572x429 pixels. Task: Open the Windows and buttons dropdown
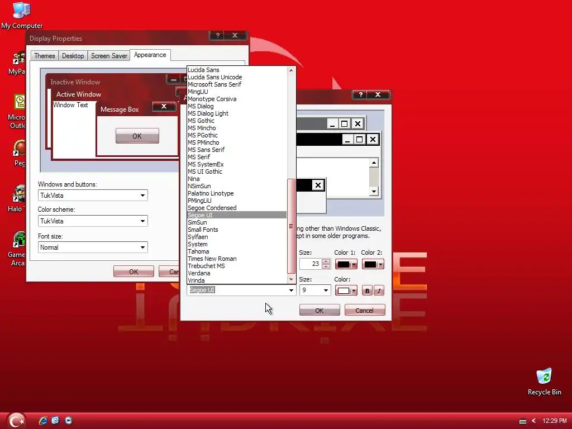[93, 196]
